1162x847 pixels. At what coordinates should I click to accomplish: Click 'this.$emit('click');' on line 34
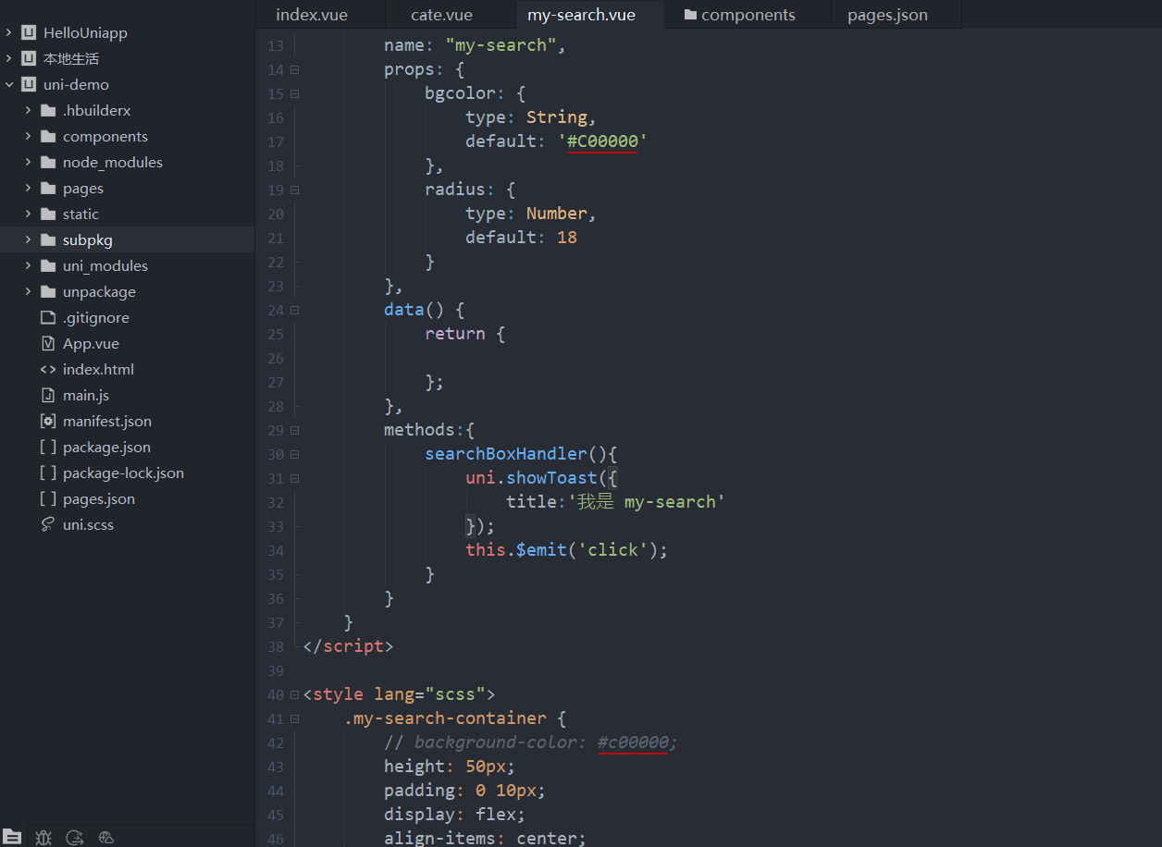(566, 550)
